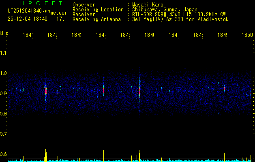Click the yellow intensity bar near 1849
Viewport: 255px width, 162px height.
pyautogui.click(x=224, y=157)
